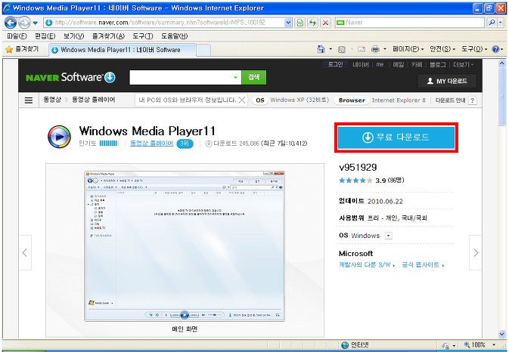This screenshot has width=509, height=352.
Task: Click the browser Back arrow button
Action: (x=11, y=23)
